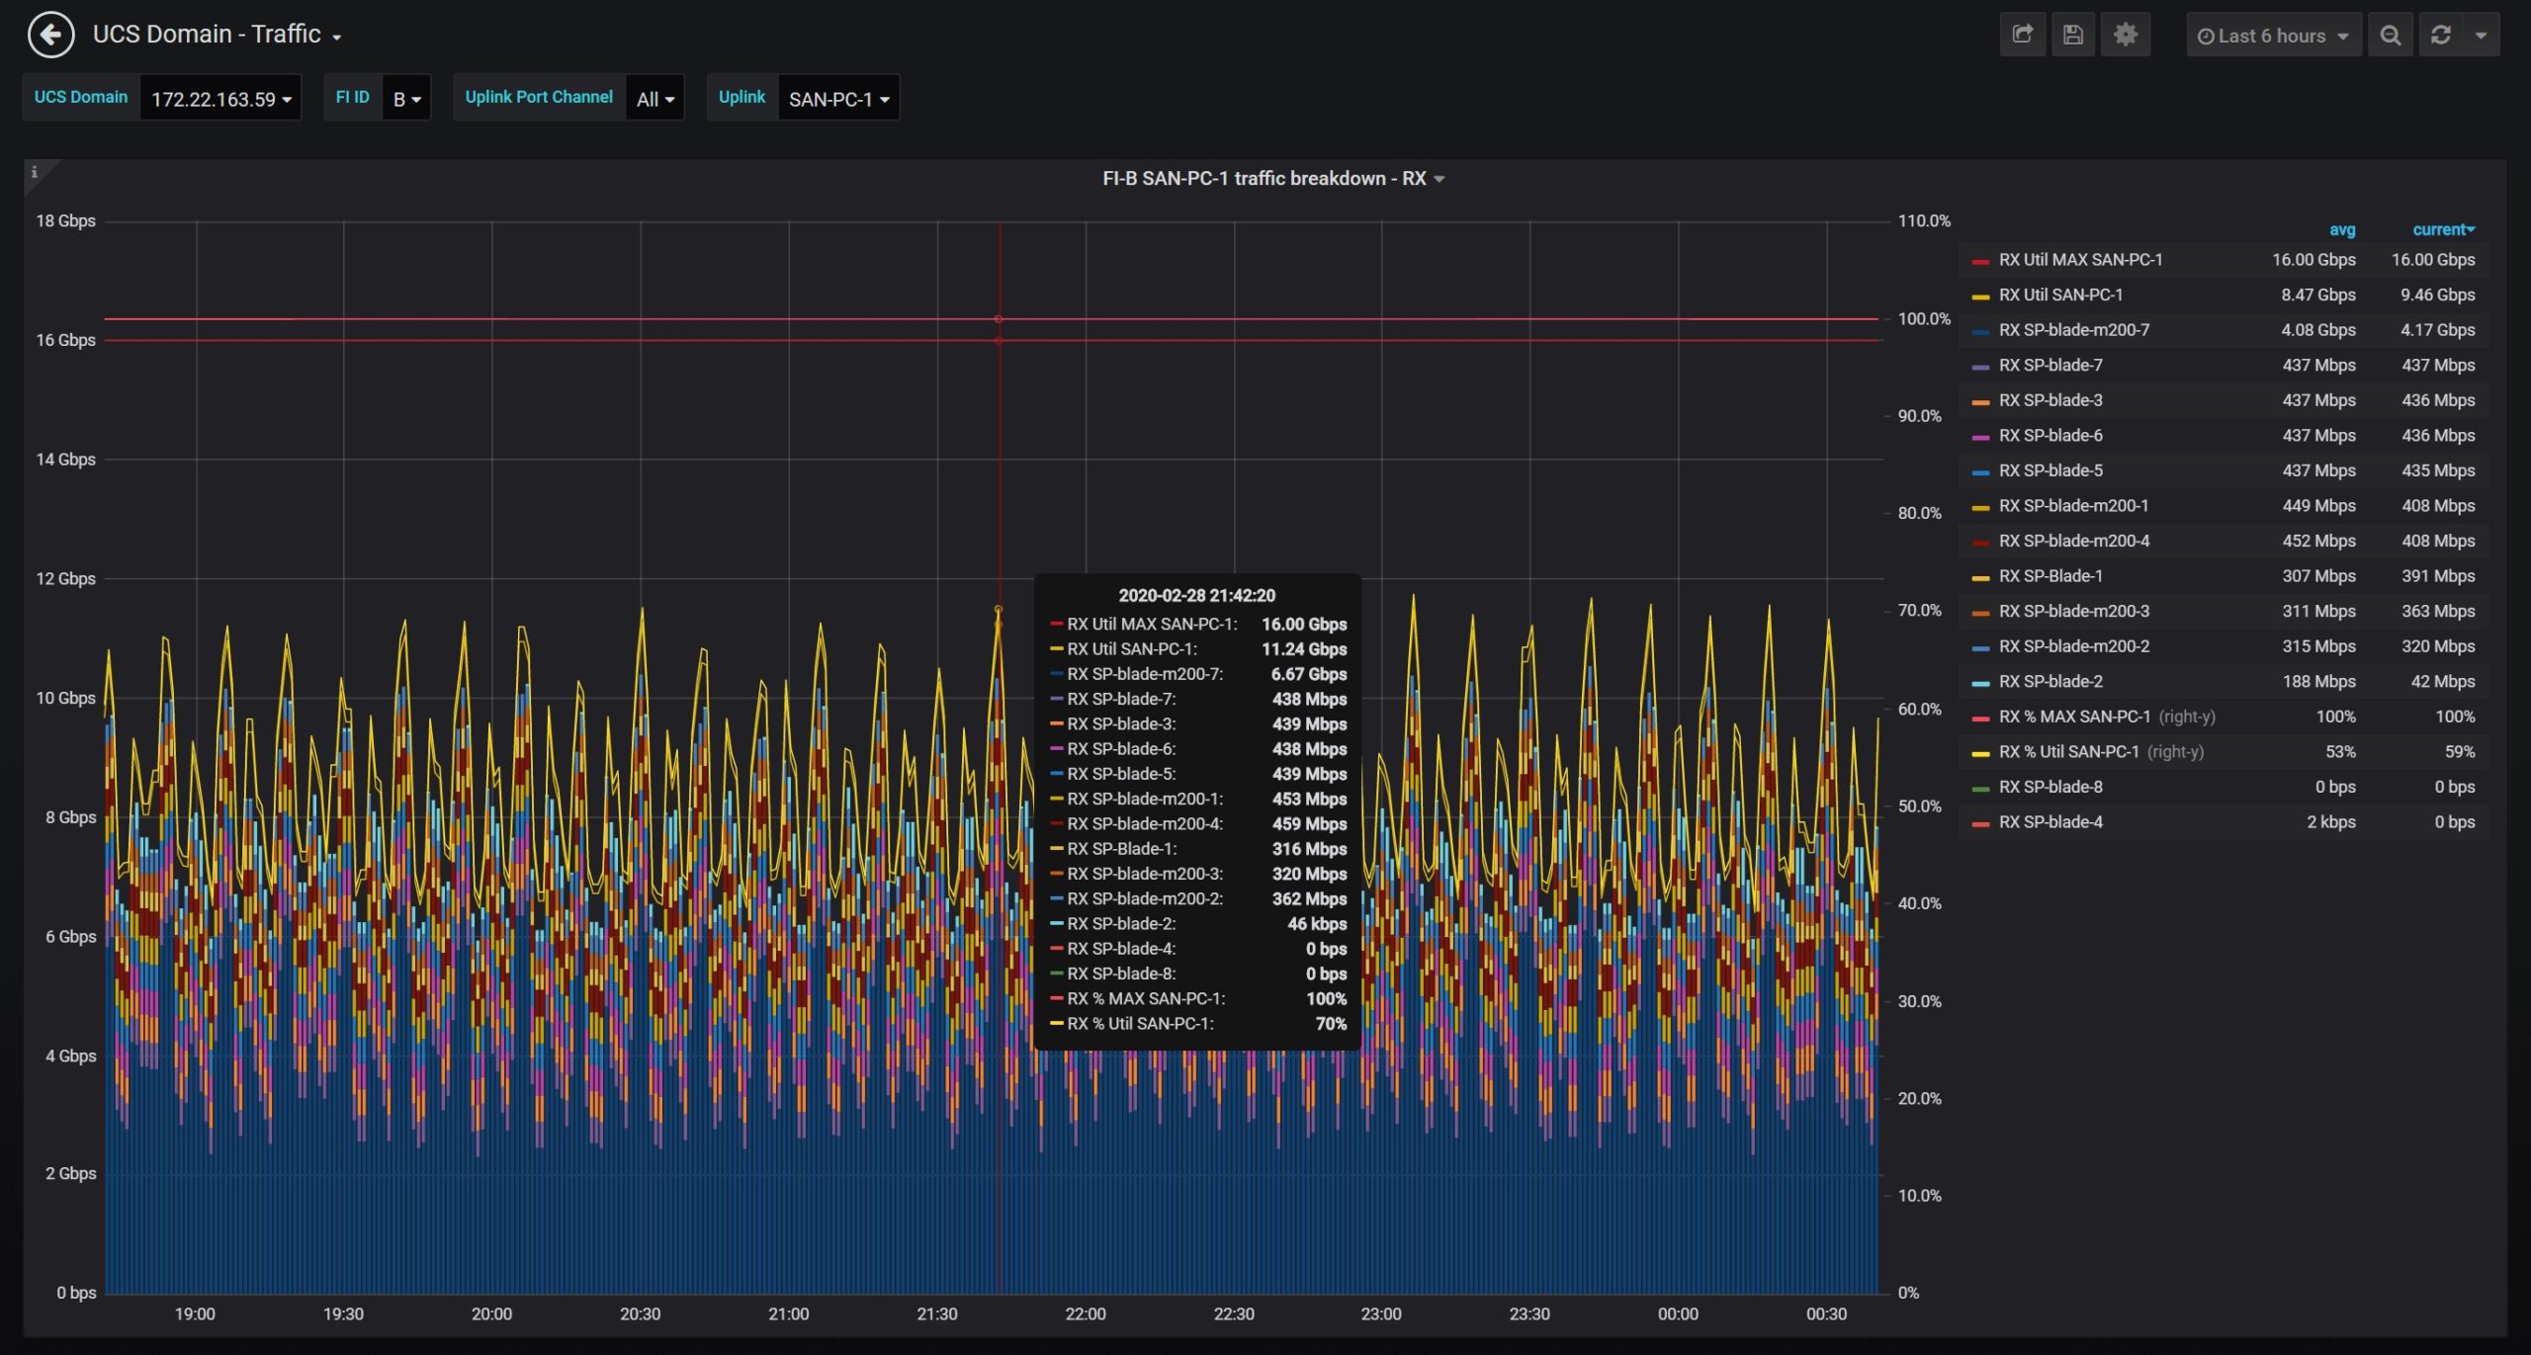Save the dashboard with the floppy icon

(x=2073, y=36)
